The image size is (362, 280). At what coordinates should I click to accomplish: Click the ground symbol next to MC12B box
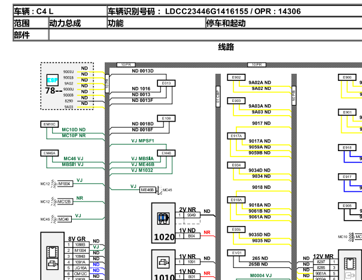pos(54,201)
